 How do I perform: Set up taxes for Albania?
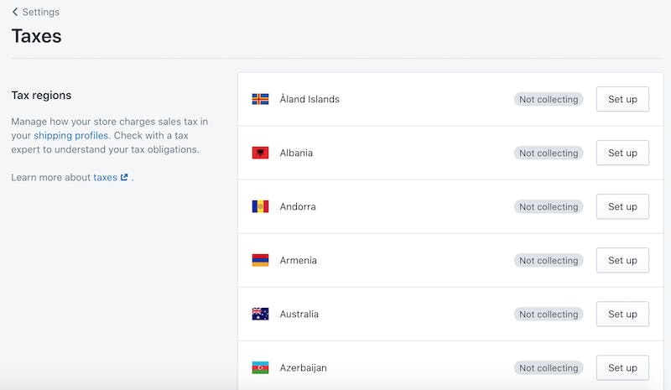coord(622,153)
